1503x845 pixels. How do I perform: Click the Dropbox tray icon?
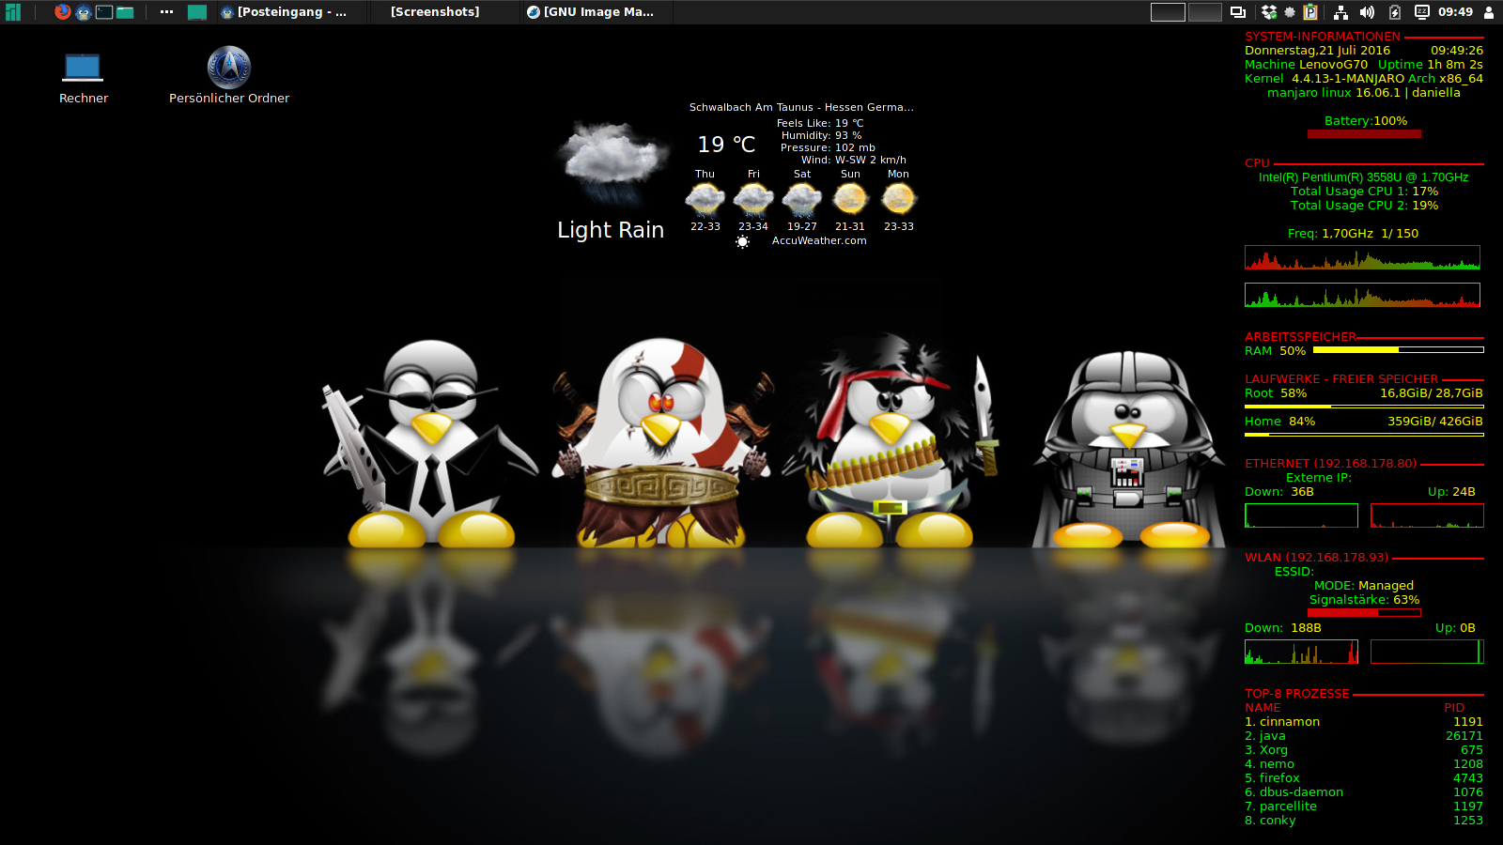click(x=1269, y=12)
